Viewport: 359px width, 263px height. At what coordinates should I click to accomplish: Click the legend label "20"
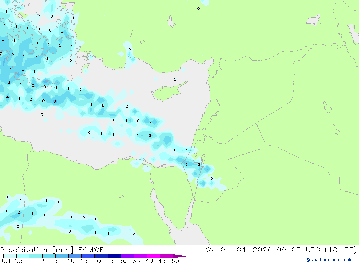pos(97,261)
